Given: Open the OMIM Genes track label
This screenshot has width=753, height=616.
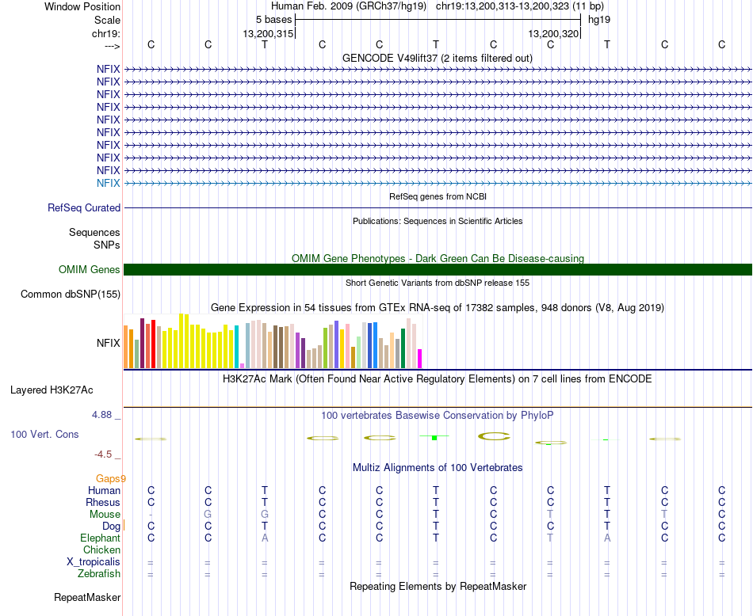Looking at the screenshot, I should (x=89, y=270).
